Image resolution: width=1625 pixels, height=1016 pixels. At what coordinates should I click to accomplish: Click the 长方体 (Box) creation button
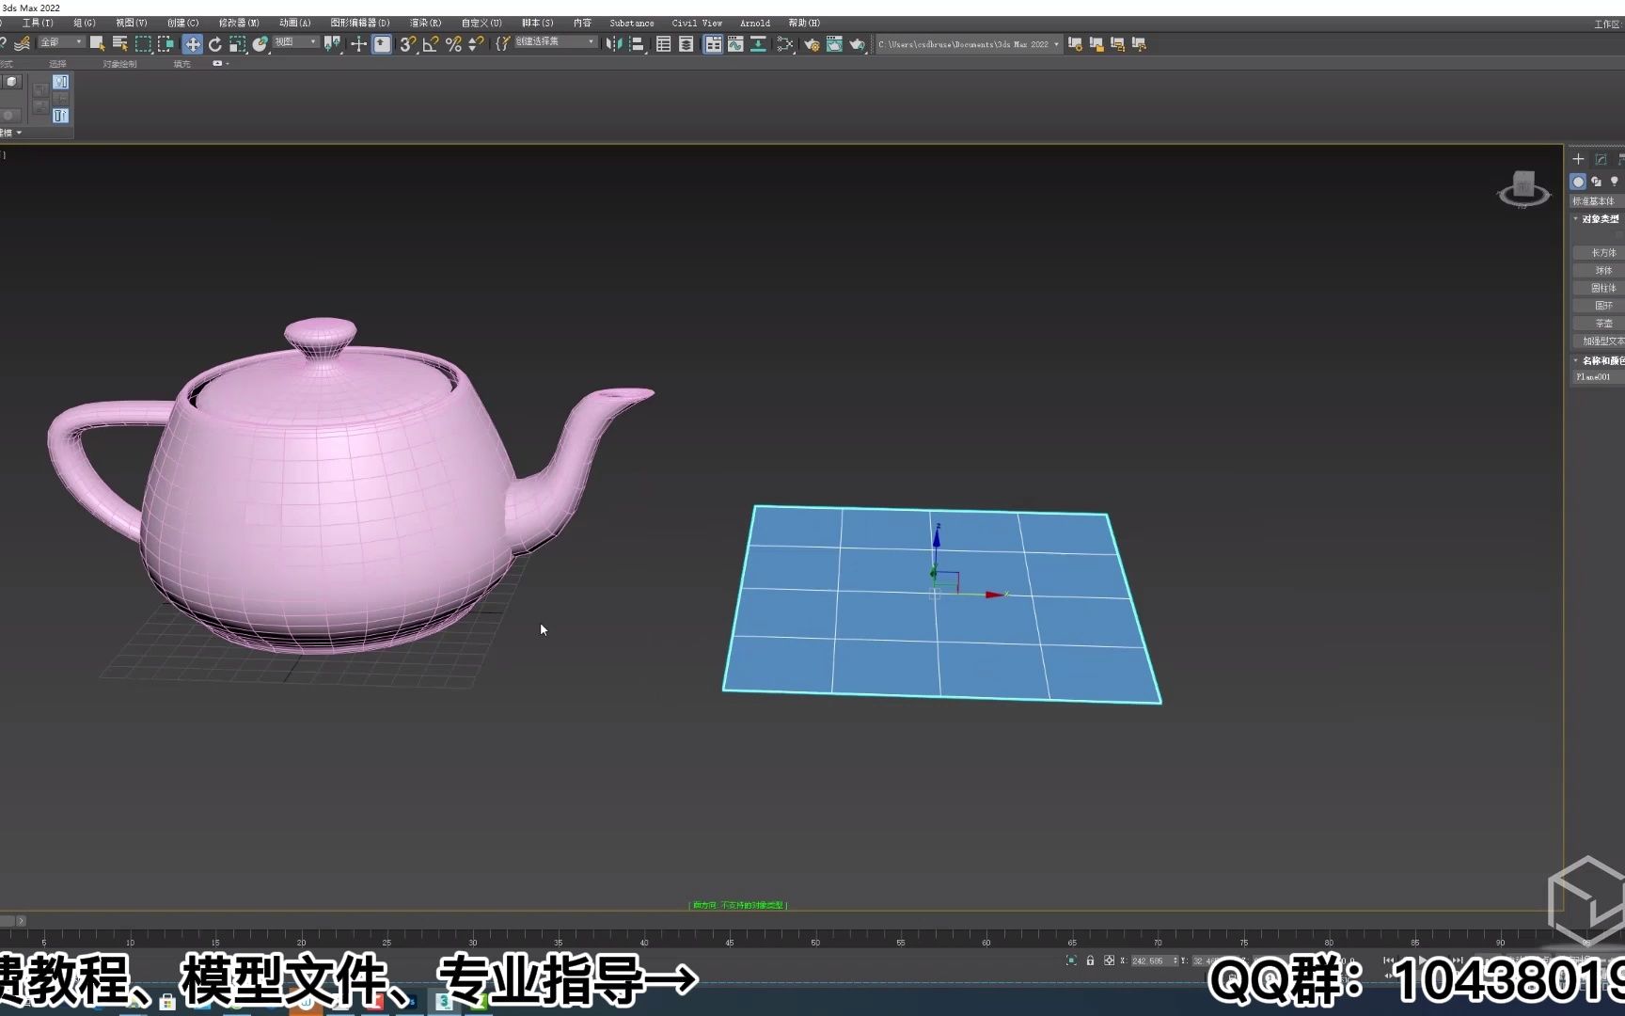click(1601, 252)
